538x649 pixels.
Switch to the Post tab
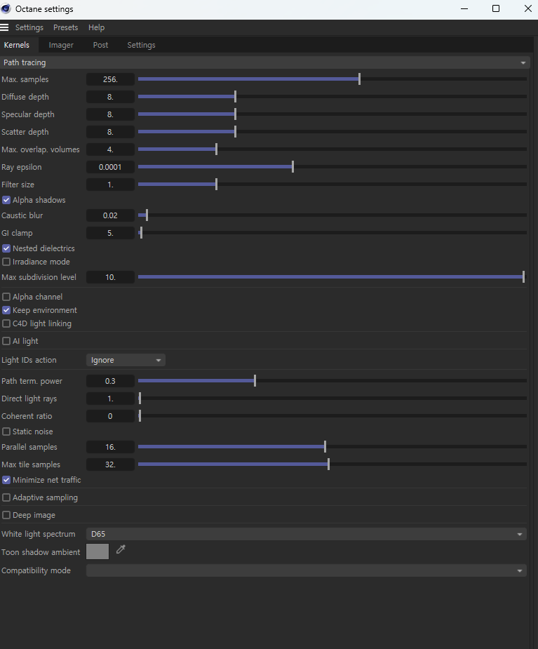(x=100, y=45)
